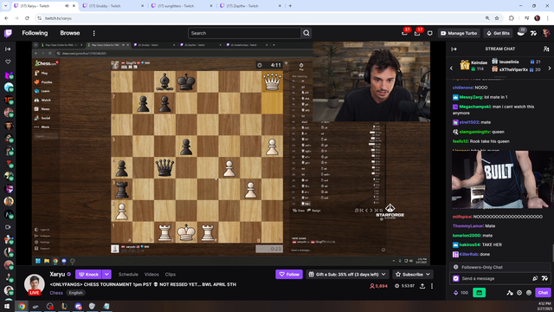Click the Follow button
554x312 pixels.
click(289, 274)
